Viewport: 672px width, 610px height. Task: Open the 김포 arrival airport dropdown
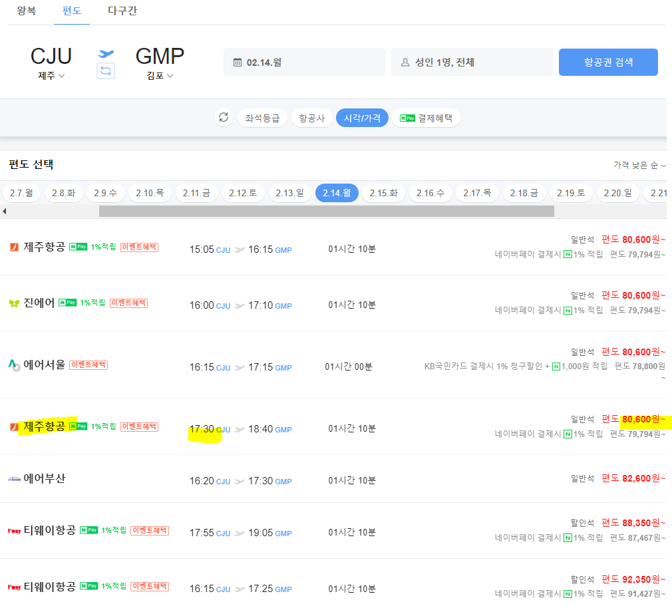click(160, 76)
